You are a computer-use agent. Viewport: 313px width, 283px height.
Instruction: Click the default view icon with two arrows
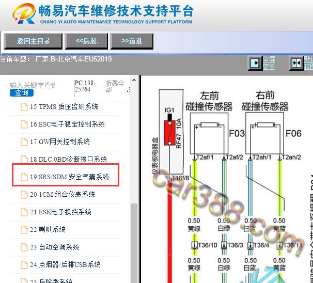(x=296, y=63)
